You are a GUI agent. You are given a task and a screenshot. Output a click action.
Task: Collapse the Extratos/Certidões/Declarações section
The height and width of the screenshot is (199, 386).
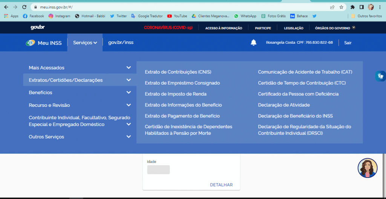click(x=80, y=80)
